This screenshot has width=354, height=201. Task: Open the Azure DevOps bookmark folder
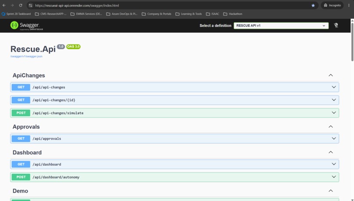122,14
